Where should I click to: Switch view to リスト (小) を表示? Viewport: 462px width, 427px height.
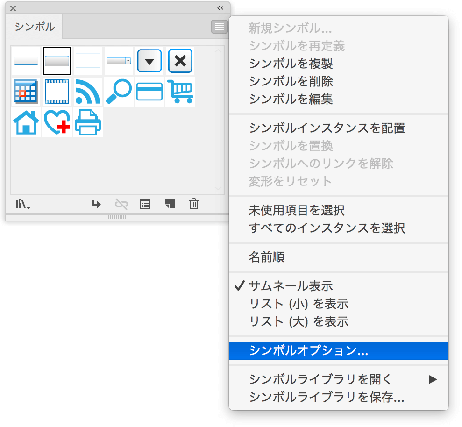coord(339,304)
